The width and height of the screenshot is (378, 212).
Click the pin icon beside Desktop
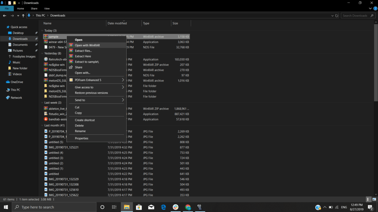click(x=37, y=33)
